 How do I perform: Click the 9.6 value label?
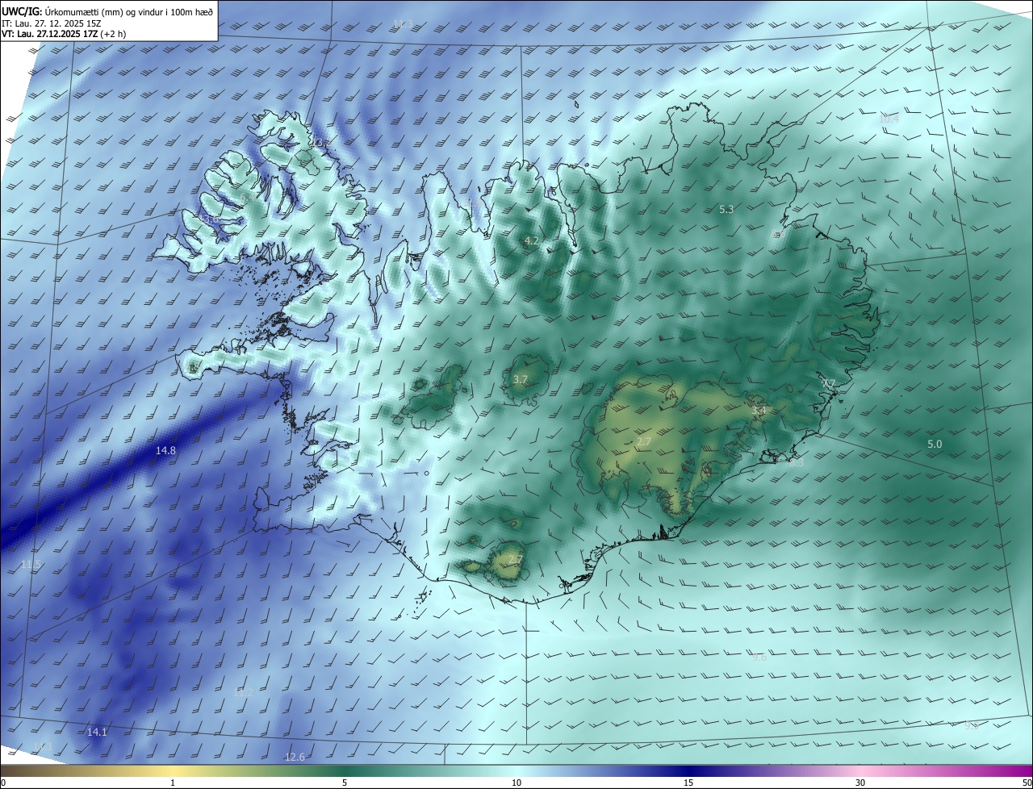[x=759, y=657]
